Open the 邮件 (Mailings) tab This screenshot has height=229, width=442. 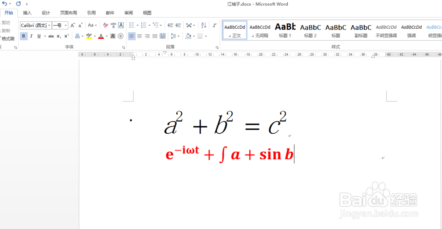pos(110,13)
